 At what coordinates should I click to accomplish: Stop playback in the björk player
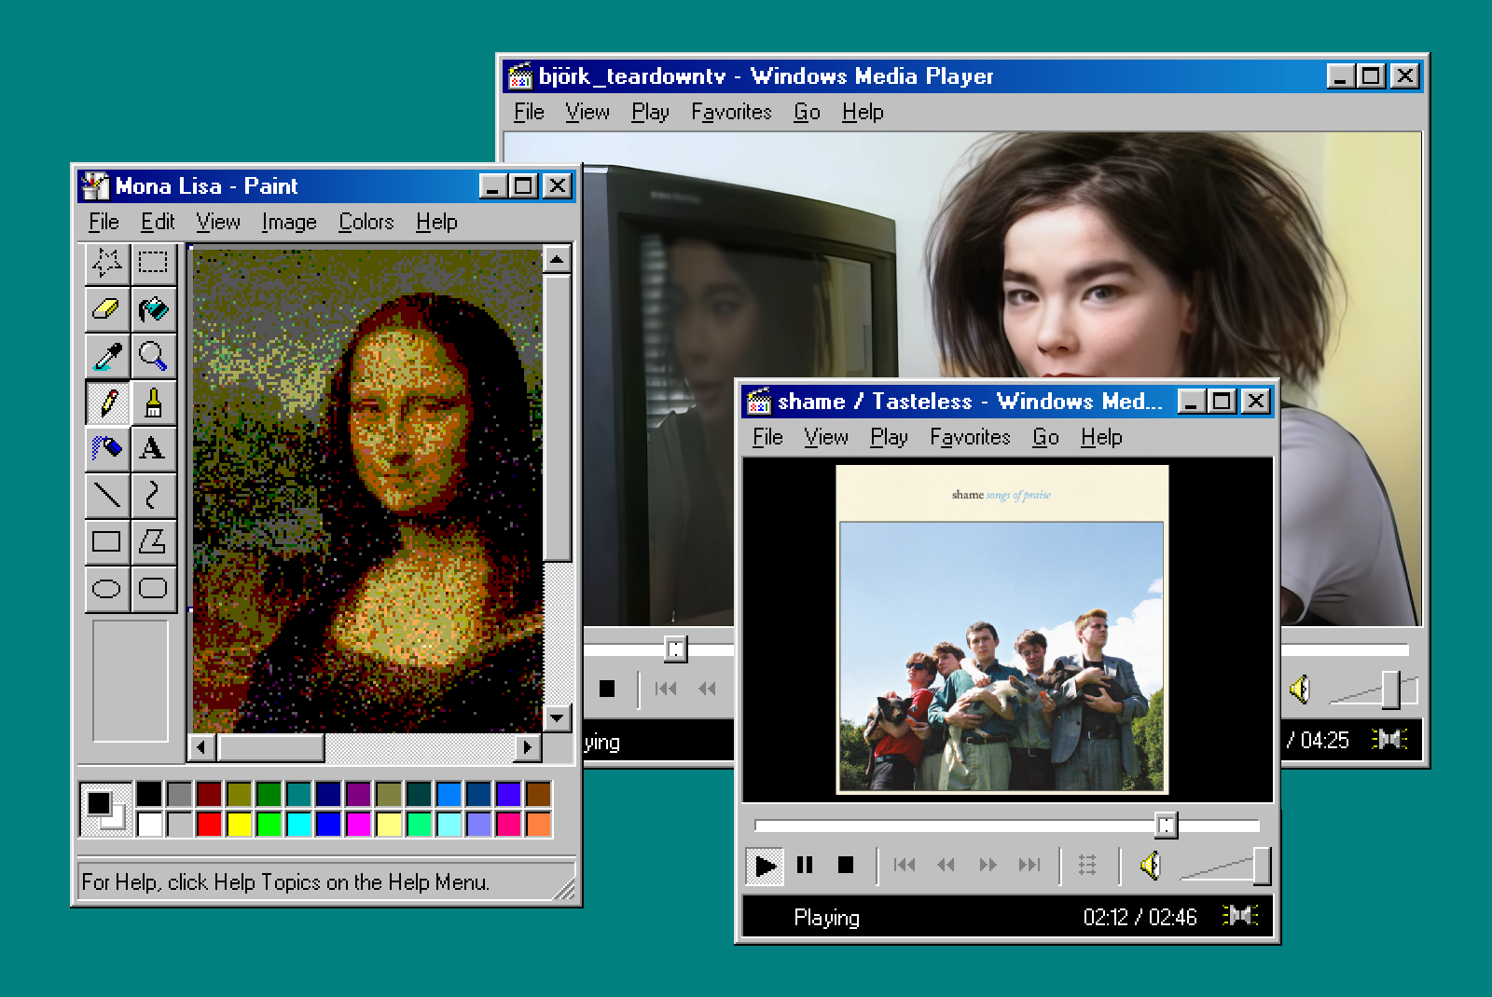click(x=607, y=690)
